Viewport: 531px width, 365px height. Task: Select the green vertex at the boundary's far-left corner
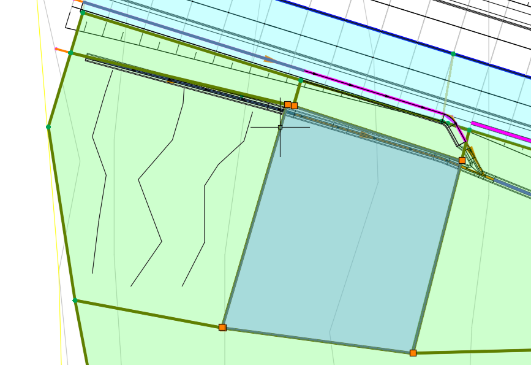click(48, 127)
